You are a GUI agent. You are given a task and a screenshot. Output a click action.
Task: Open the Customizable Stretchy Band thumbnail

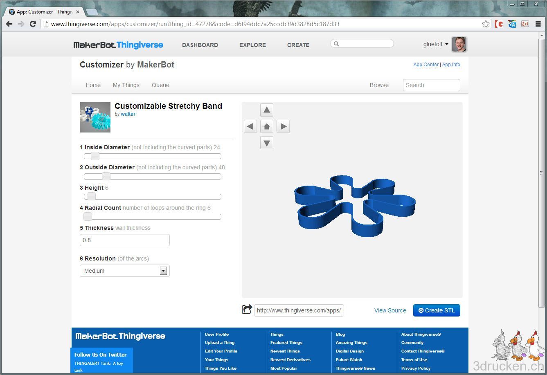pos(95,117)
